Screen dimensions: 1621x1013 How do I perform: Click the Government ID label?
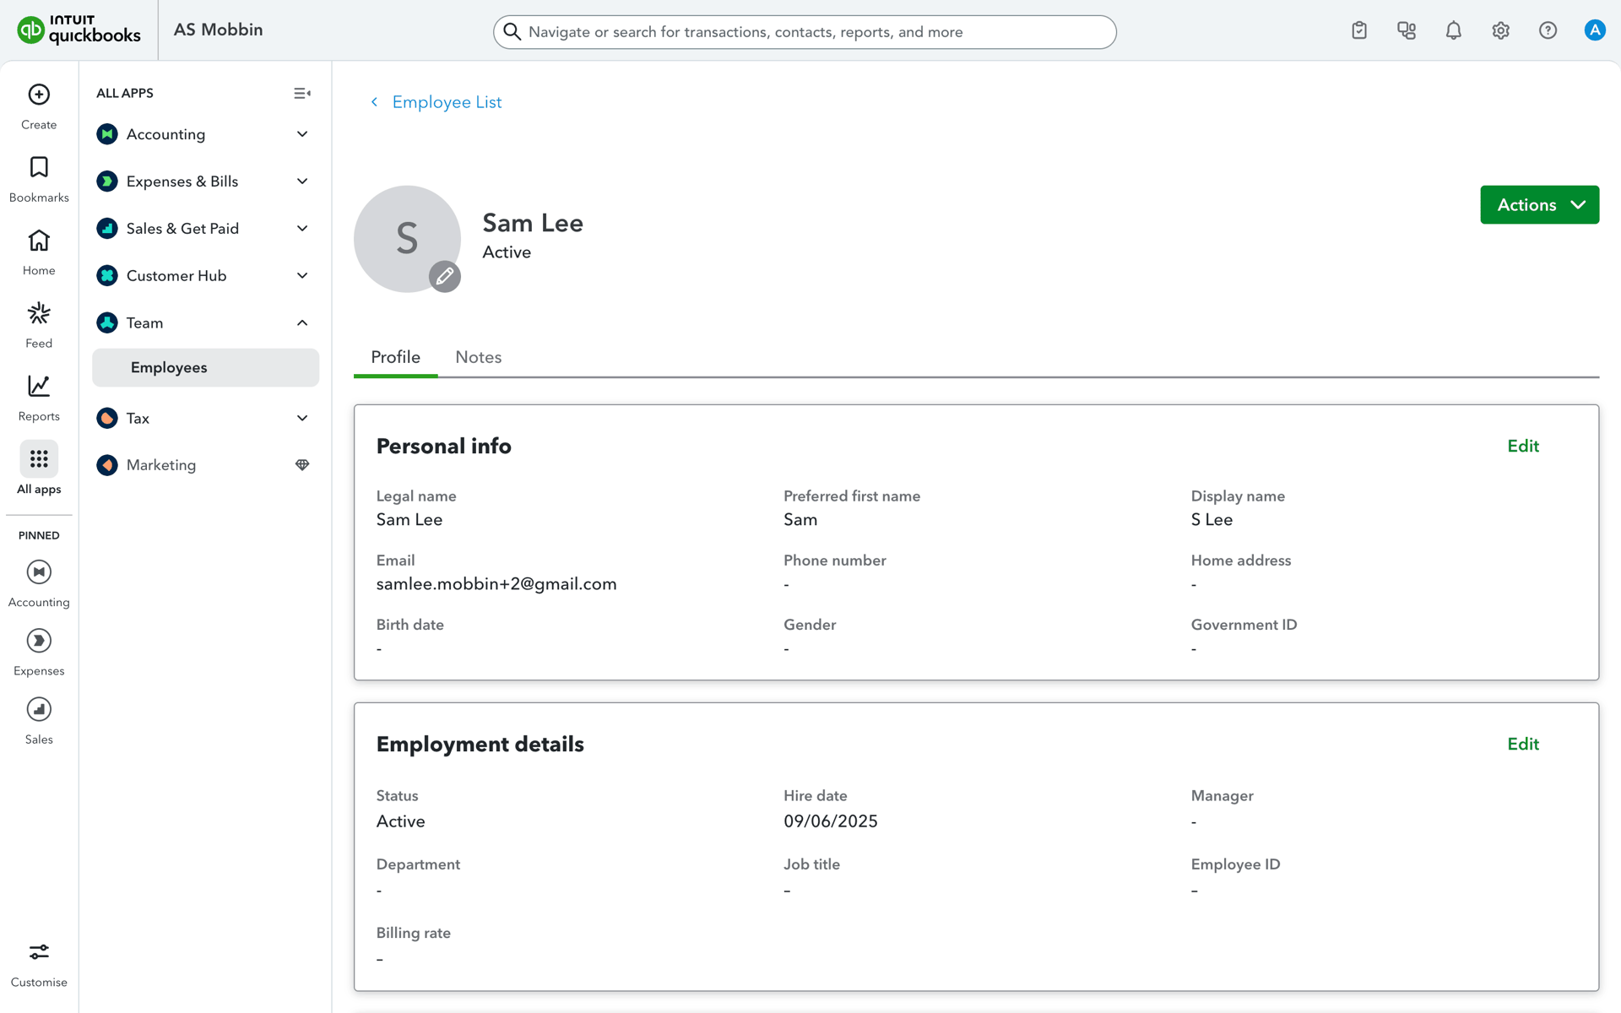1244,625
